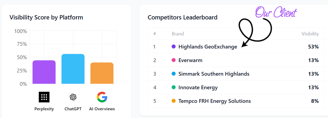
Task: Click the rank number column header
Action: pos(155,34)
